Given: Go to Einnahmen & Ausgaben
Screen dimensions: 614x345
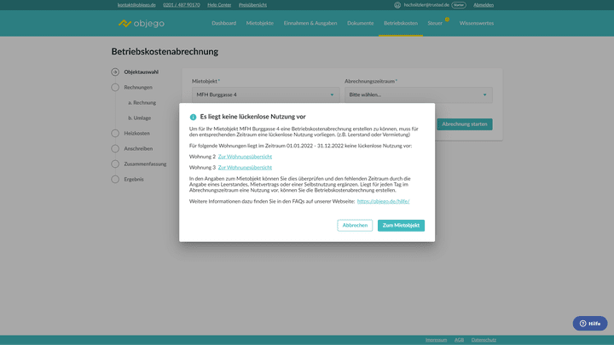Looking at the screenshot, I should click(x=310, y=23).
